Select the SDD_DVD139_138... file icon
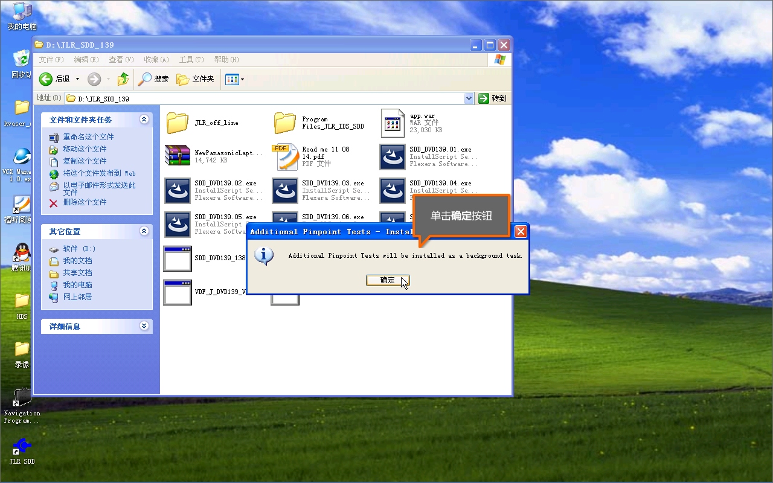Image resolution: width=773 pixels, height=483 pixels. coord(178,258)
